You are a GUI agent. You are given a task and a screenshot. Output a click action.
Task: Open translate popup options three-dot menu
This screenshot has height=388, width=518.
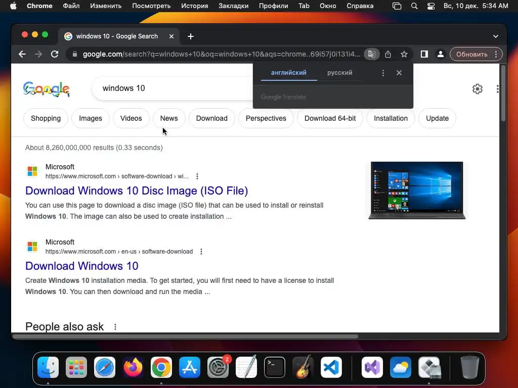(383, 73)
